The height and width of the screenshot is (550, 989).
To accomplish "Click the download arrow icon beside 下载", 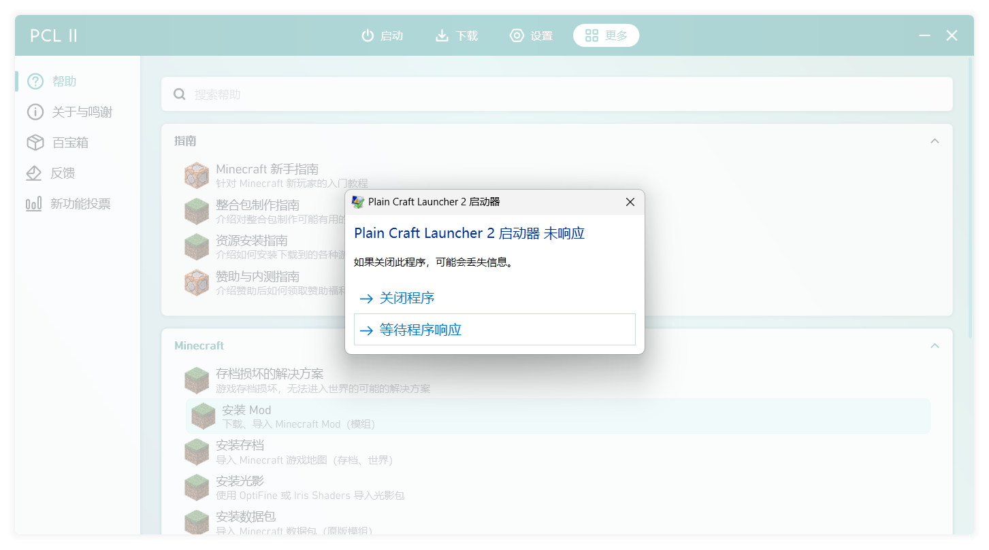I will pos(442,35).
